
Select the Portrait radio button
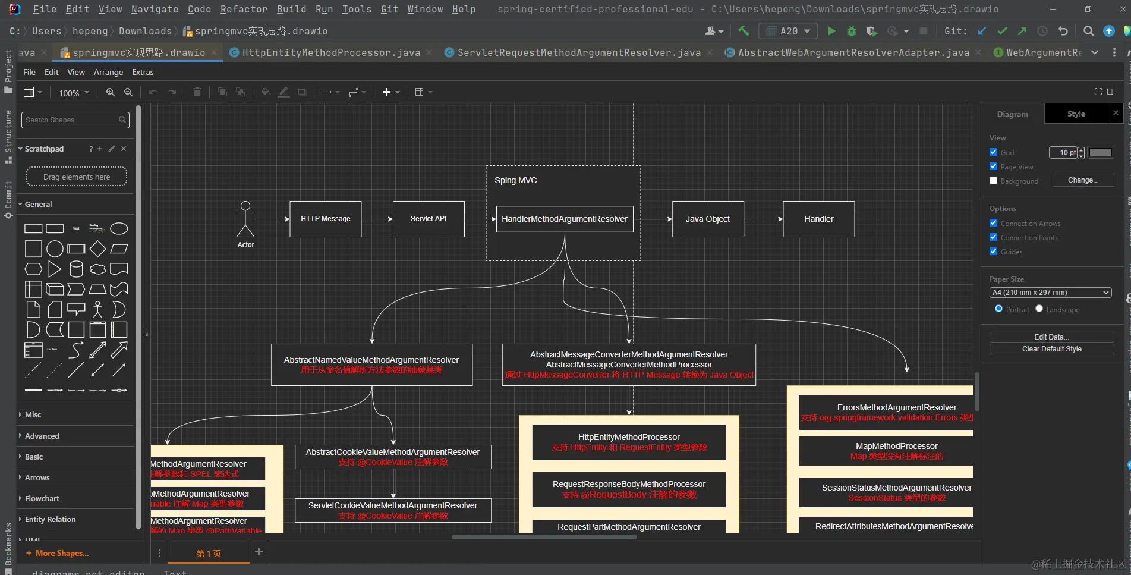click(998, 309)
